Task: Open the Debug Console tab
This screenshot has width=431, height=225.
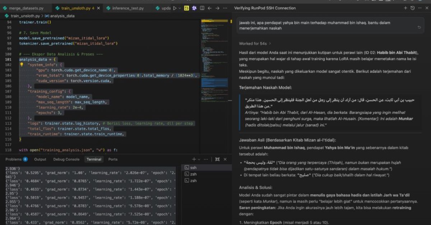Action: click(66, 159)
